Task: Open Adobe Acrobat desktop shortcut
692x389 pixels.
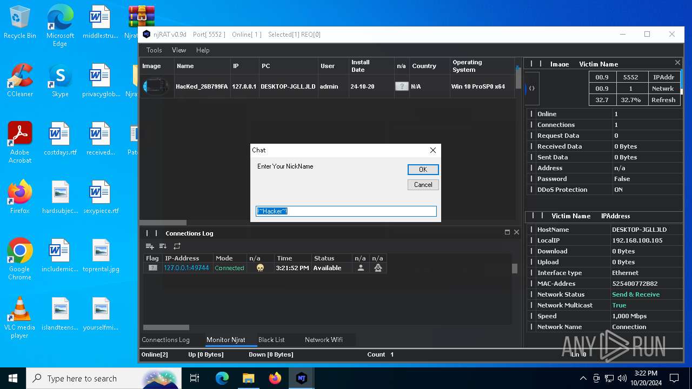Action: tap(20, 143)
